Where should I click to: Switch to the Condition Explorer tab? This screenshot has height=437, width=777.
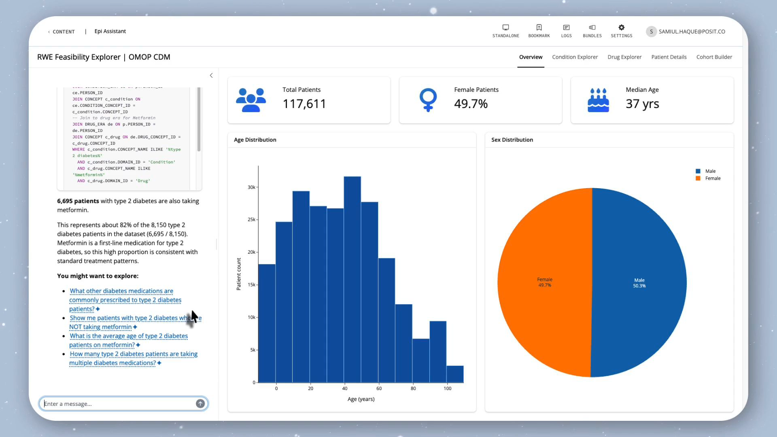[575, 57]
